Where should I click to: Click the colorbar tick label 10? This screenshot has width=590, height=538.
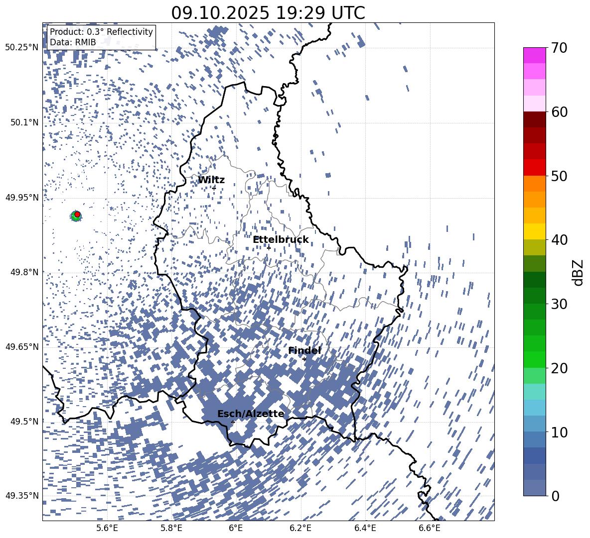coord(560,432)
